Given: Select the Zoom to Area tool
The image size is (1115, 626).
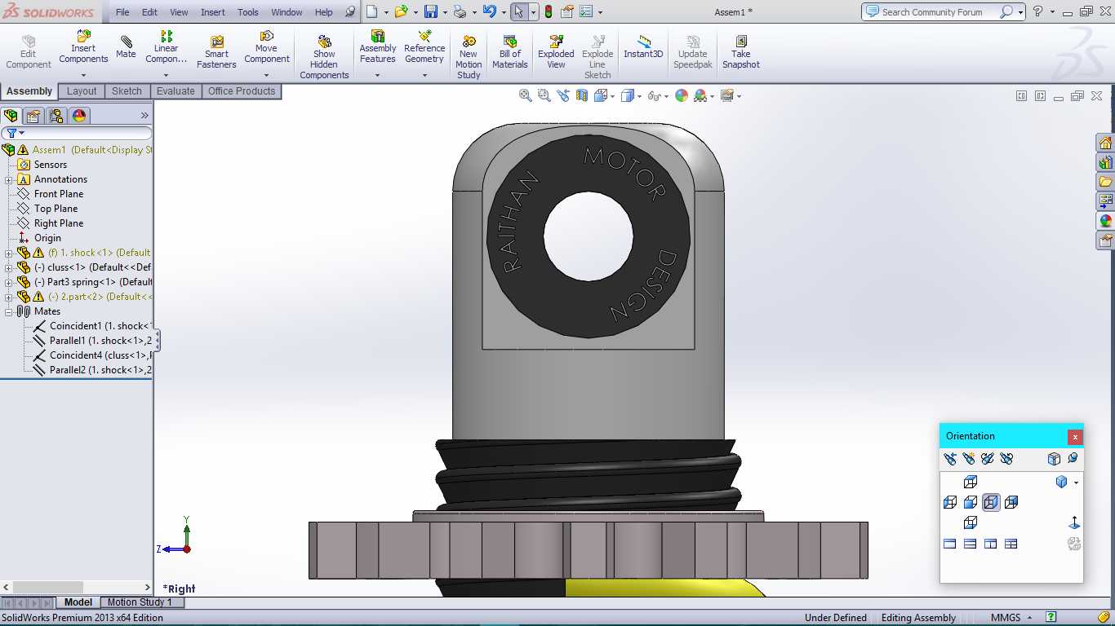Looking at the screenshot, I should (544, 95).
